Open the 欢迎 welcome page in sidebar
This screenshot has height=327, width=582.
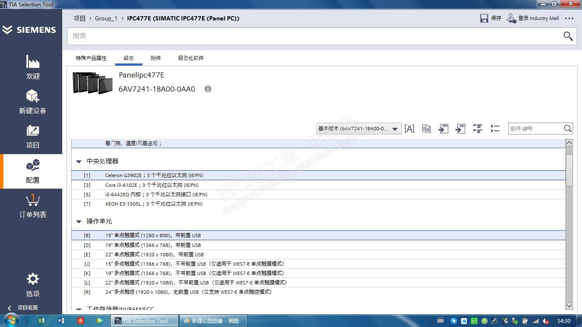click(x=33, y=67)
